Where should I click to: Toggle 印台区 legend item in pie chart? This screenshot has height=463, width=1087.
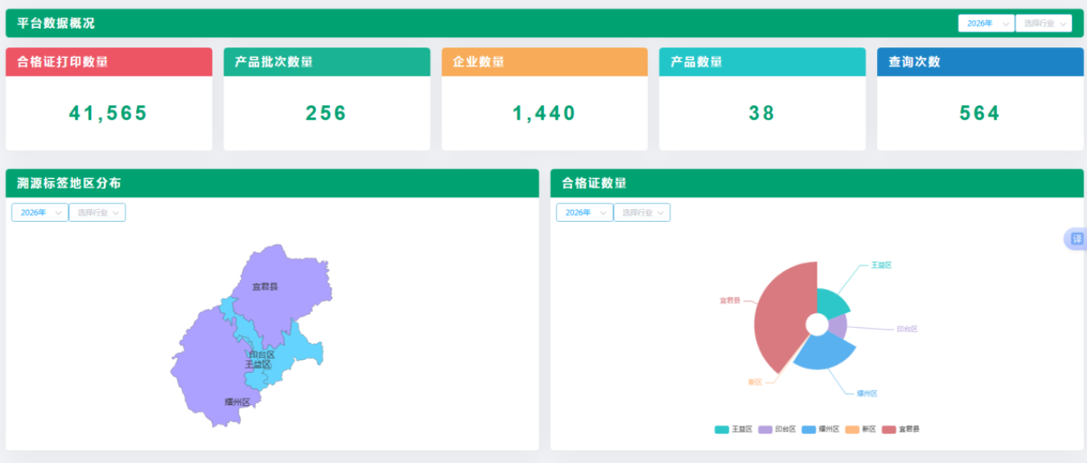(x=776, y=429)
